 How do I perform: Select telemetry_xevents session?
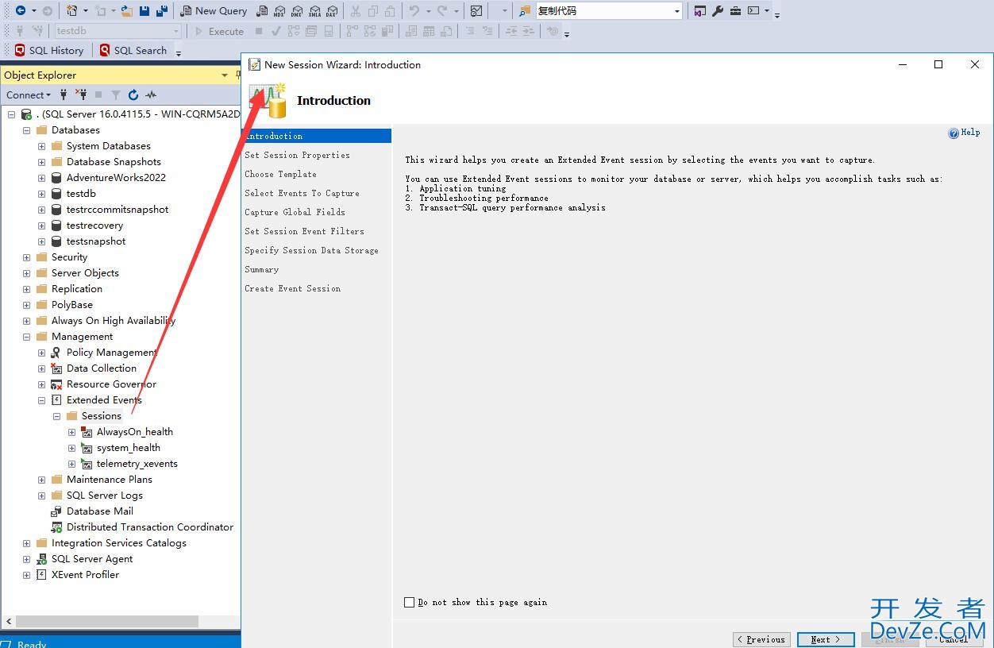click(137, 464)
